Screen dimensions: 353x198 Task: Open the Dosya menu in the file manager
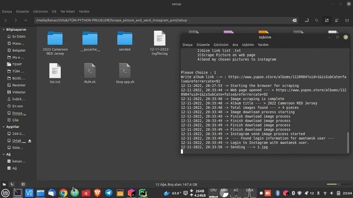click(7, 12)
